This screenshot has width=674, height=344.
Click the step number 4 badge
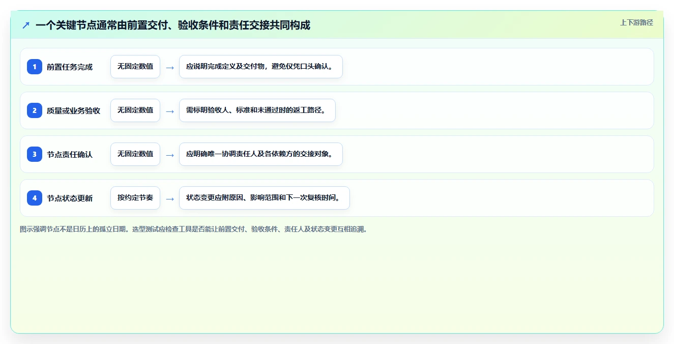coord(35,198)
